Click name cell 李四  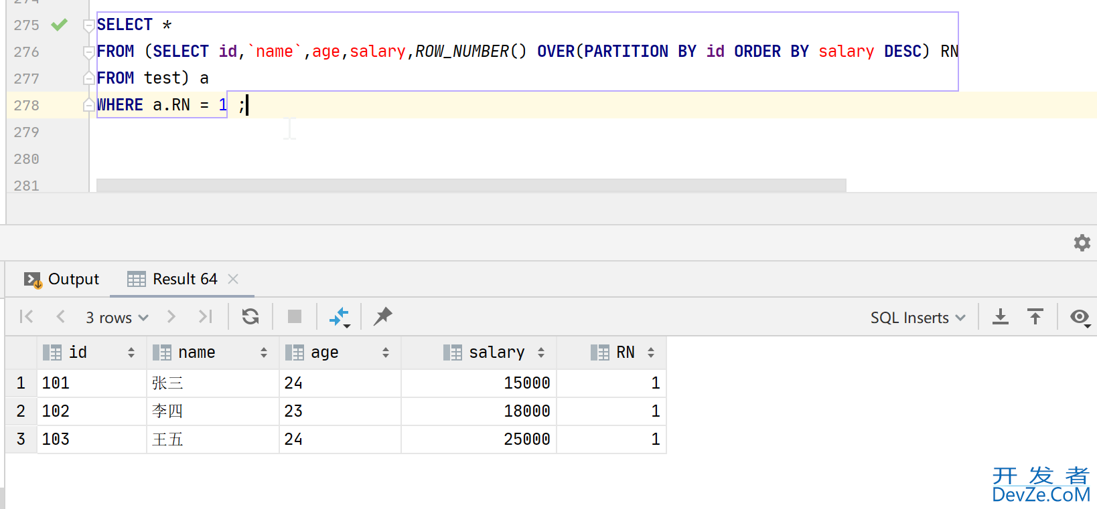pos(213,411)
